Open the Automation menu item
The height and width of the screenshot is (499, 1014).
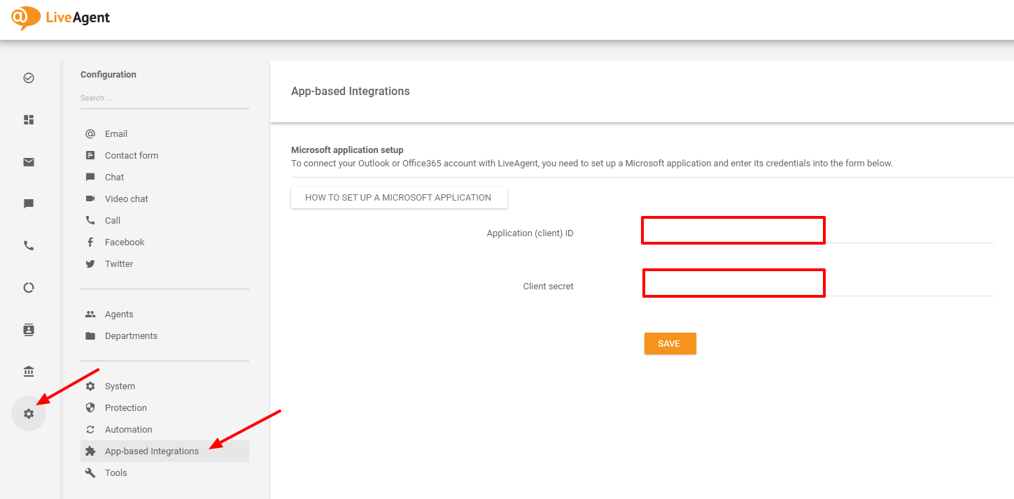[128, 430]
